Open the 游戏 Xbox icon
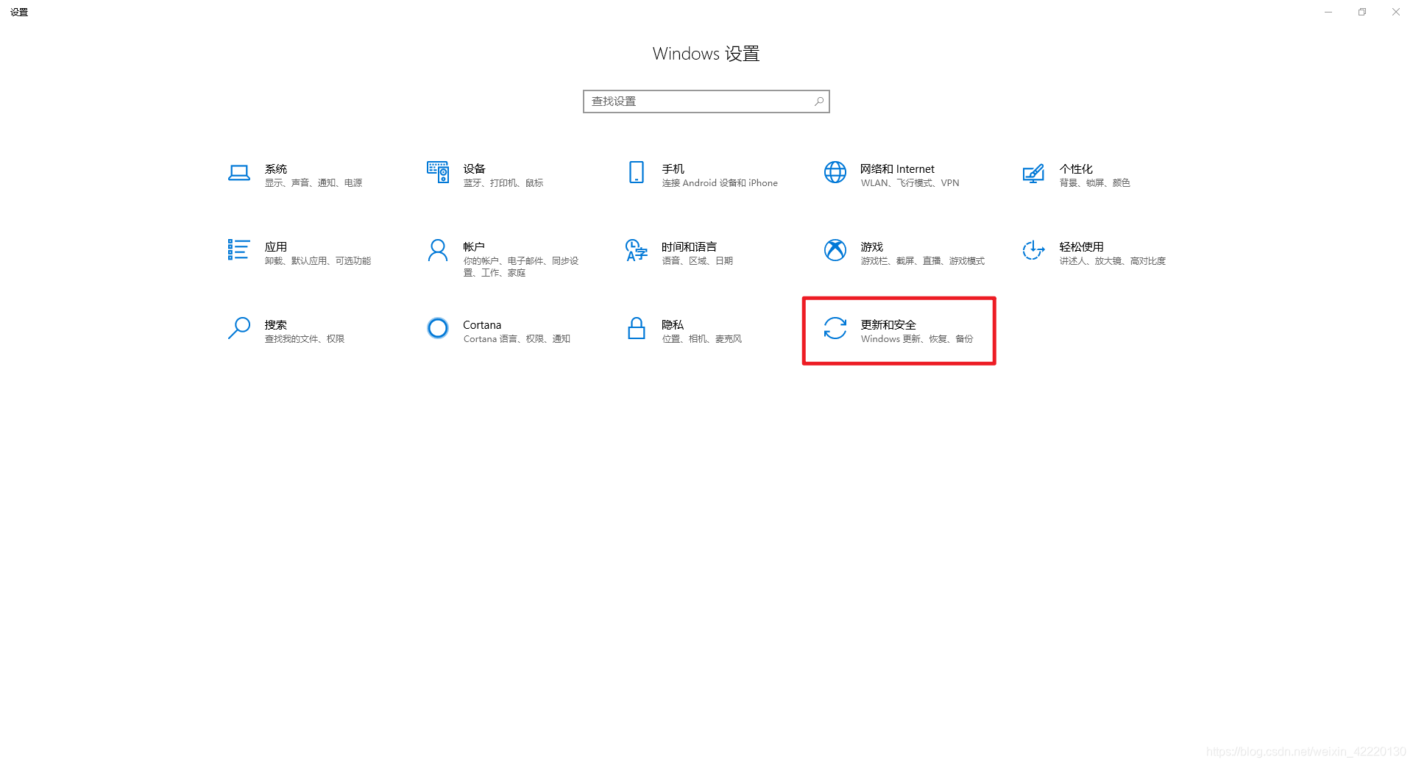Viewport: 1413px width, 765px height. [835, 250]
